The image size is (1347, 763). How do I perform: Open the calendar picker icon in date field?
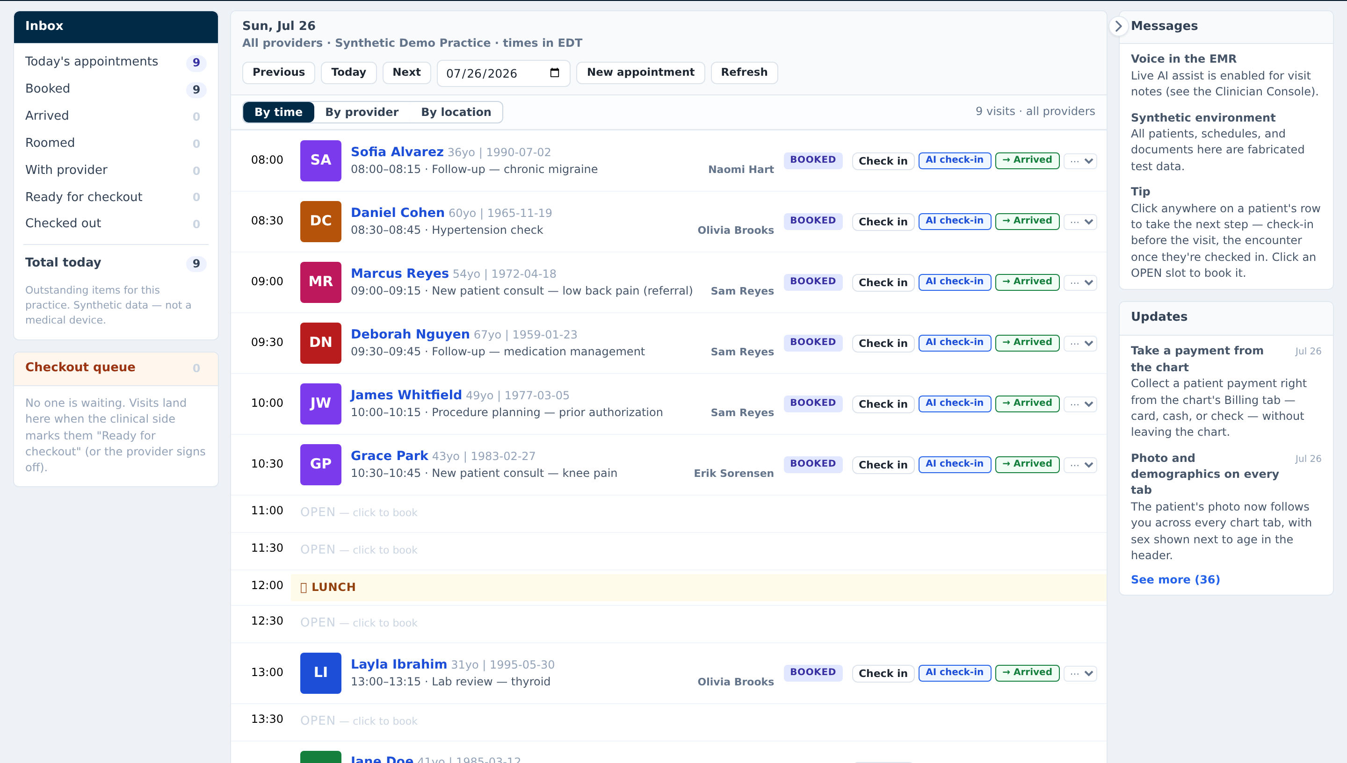click(555, 73)
